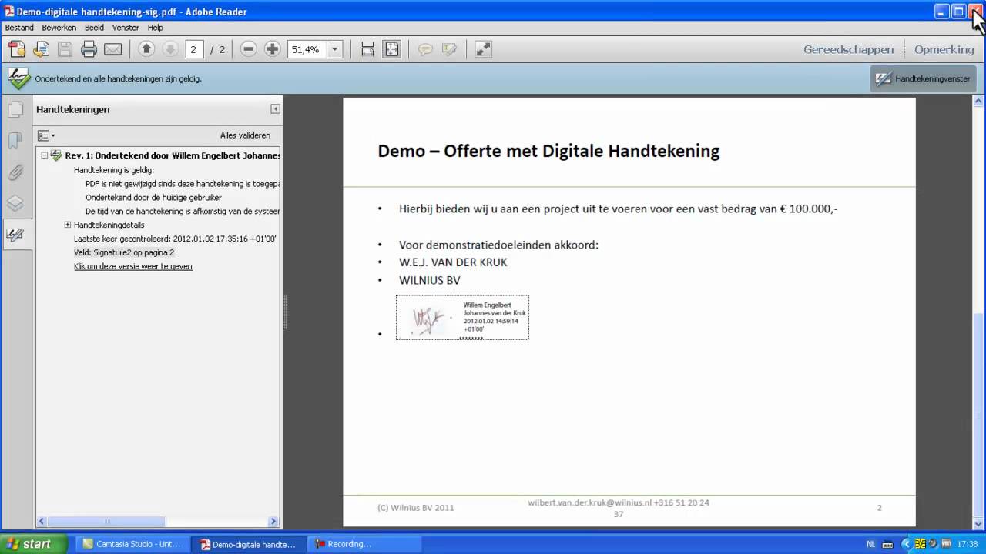Go to next page with down arrow
The height and width of the screenshot is (554, 986).
point(170,49)
